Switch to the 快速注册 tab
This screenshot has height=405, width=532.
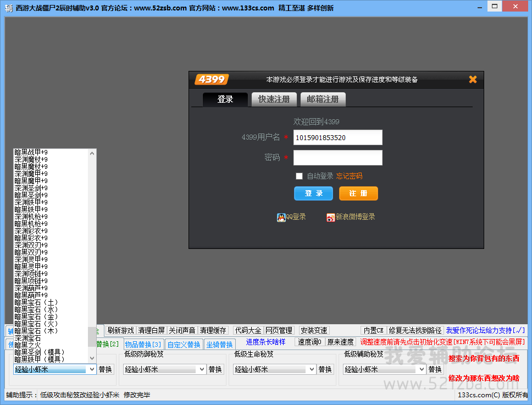click(274, 99)
